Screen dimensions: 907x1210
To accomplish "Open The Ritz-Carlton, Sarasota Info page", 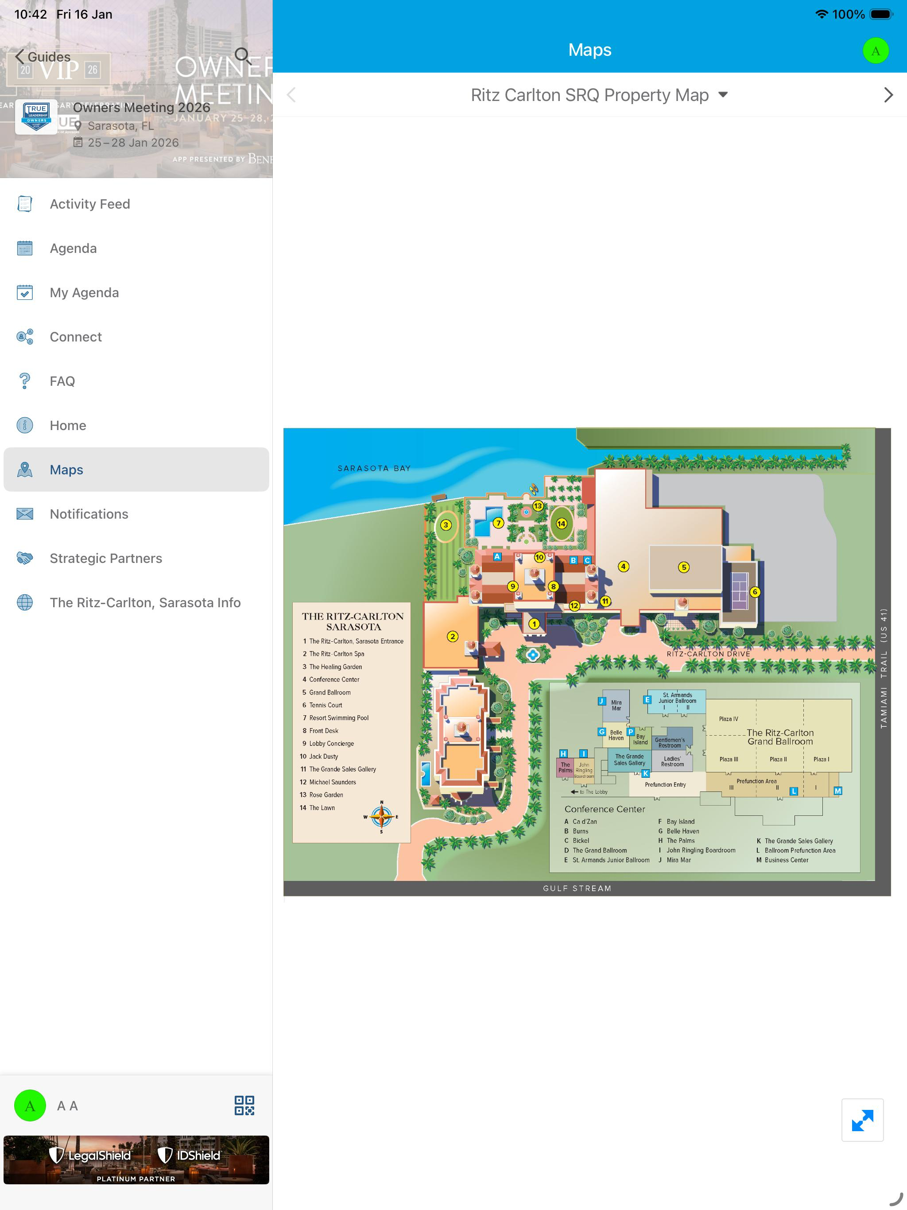I will point(136,603).
